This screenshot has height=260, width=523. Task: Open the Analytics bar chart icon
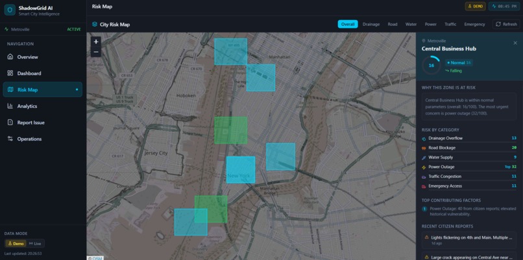tap(10, 106)
